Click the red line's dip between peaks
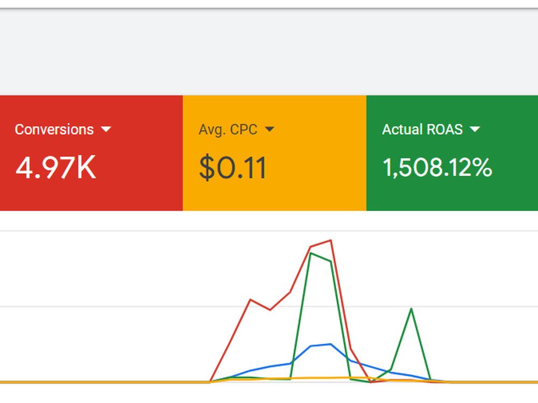 click(x=271, y=310)
